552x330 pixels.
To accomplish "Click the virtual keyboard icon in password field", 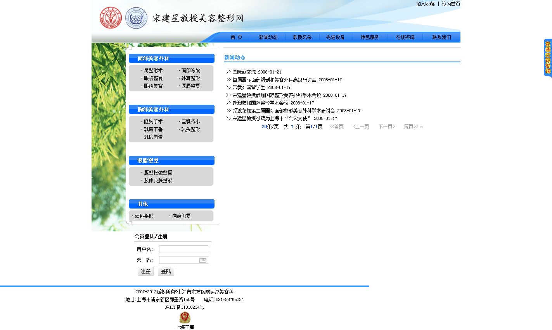I will [x=203, y=260].
